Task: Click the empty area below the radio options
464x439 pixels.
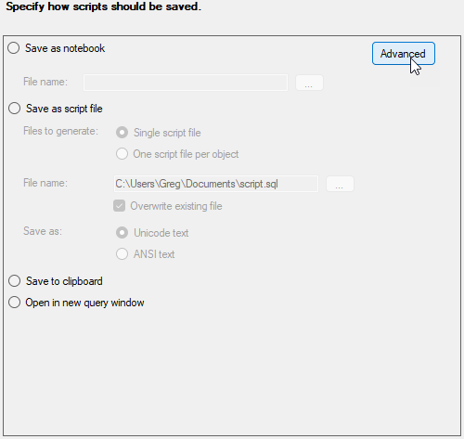Action: 232,371
